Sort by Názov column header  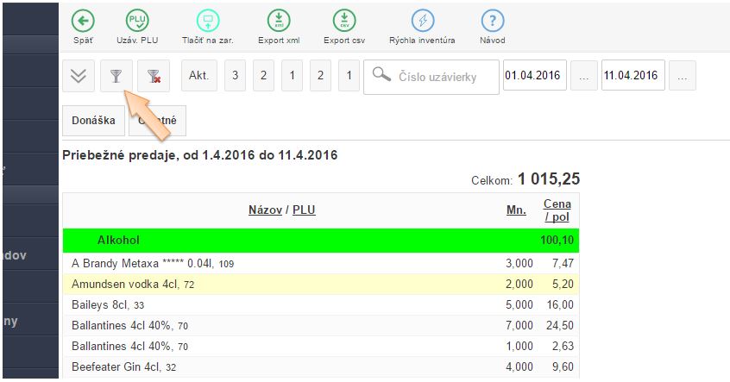(x=266, y=210)
